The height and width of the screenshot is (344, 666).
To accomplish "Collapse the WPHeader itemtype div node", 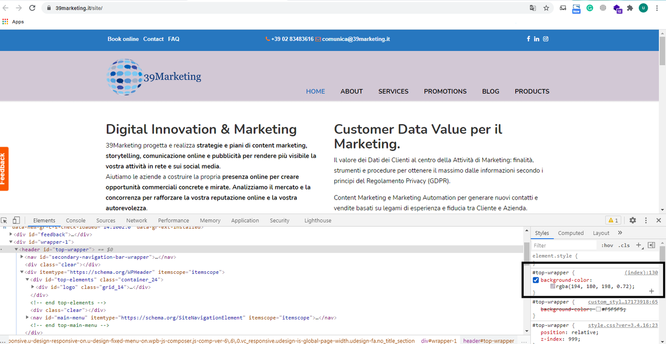I will [x=22, y=272].
